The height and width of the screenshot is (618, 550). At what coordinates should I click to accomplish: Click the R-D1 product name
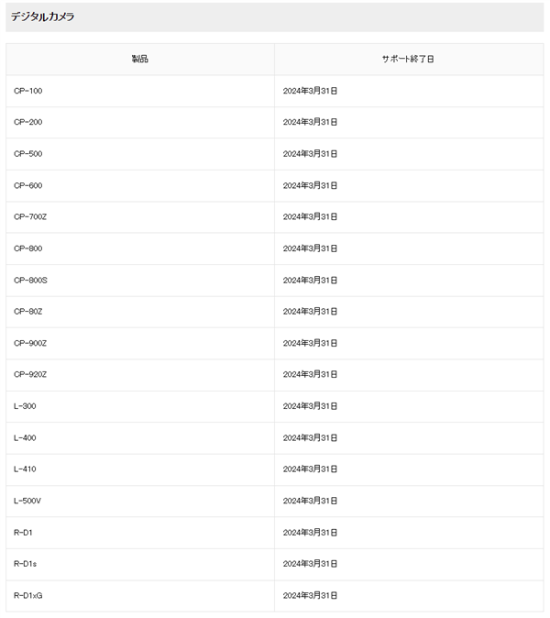point(24,532)
